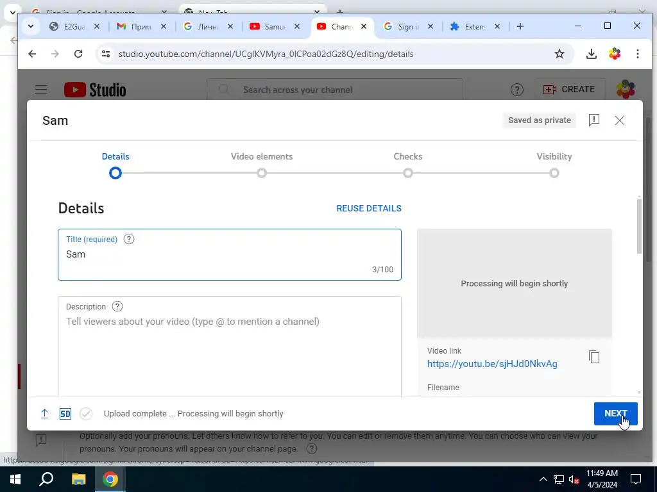Open Chrome three-dot menu
The image size is (657, 492).
[637, 54]
